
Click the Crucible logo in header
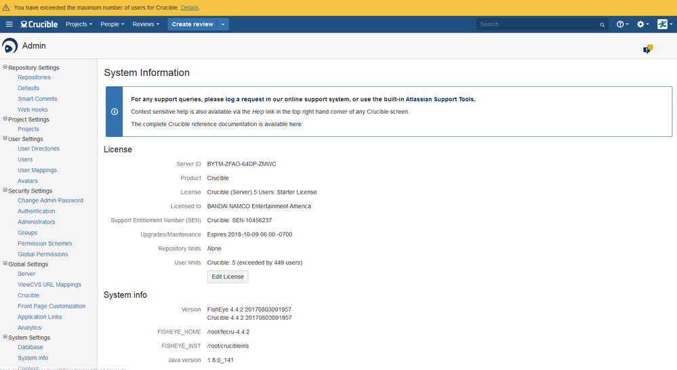pyautogui.click(x=39, y=24)
